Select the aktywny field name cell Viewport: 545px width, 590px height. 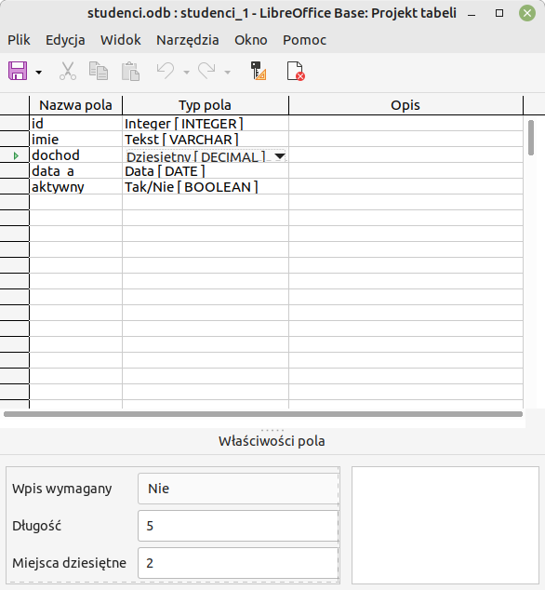coord(75,187)
